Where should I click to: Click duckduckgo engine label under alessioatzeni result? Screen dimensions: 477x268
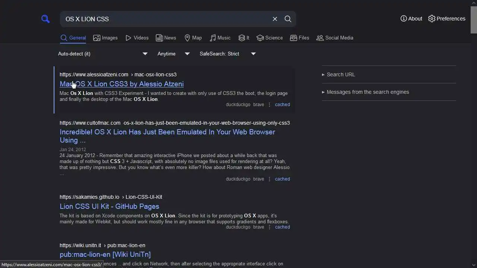point(238,105)
